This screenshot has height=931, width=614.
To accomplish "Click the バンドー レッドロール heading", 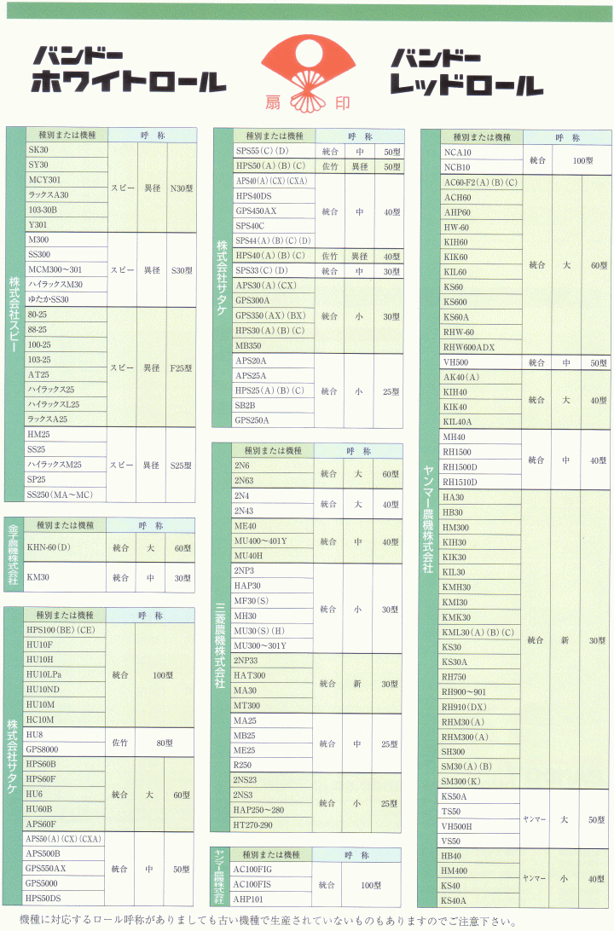I will click(466, 72).
